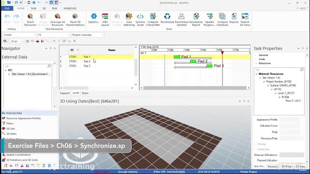Select 3D Sets in the Navigator
This screenshot has height=174, width=310.
[10, 129]
